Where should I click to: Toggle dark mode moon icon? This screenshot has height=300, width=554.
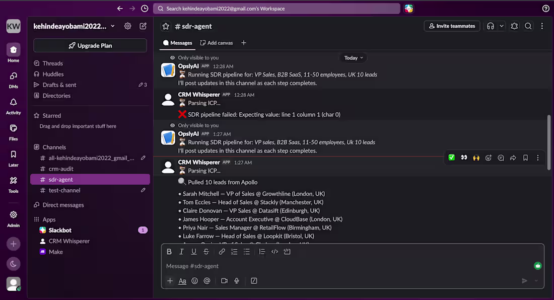click(x=14, y=264)
